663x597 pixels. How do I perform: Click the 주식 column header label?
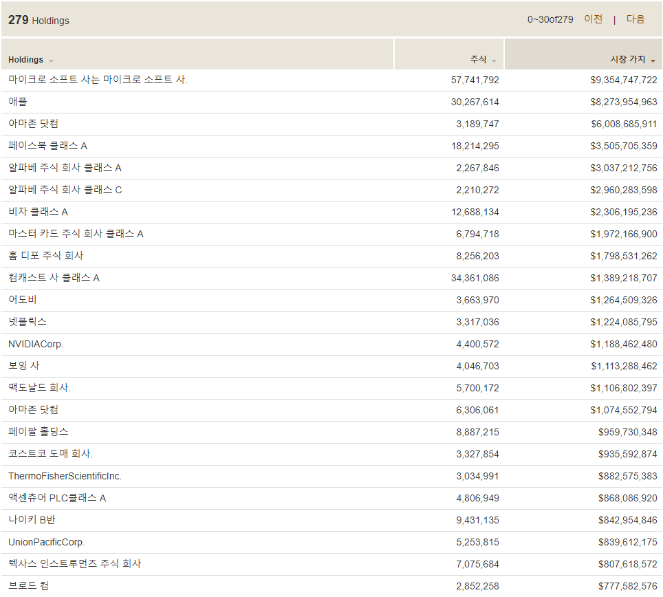(x=478, y=60)
